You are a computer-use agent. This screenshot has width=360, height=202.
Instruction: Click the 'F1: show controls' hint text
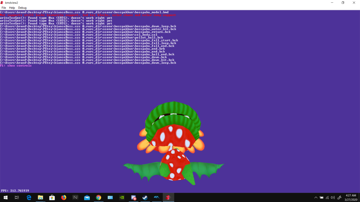click(16, 66)
